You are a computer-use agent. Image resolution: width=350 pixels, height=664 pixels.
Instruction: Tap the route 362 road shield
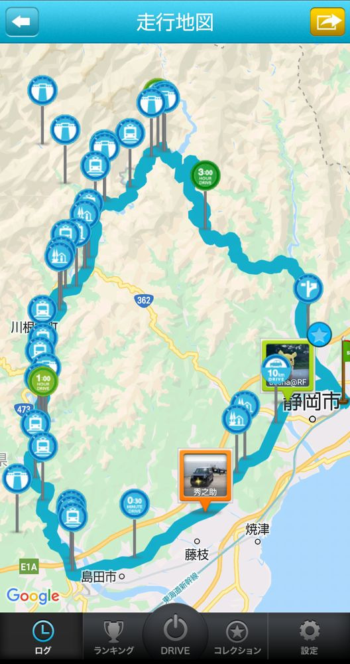[x=144, y=301]
